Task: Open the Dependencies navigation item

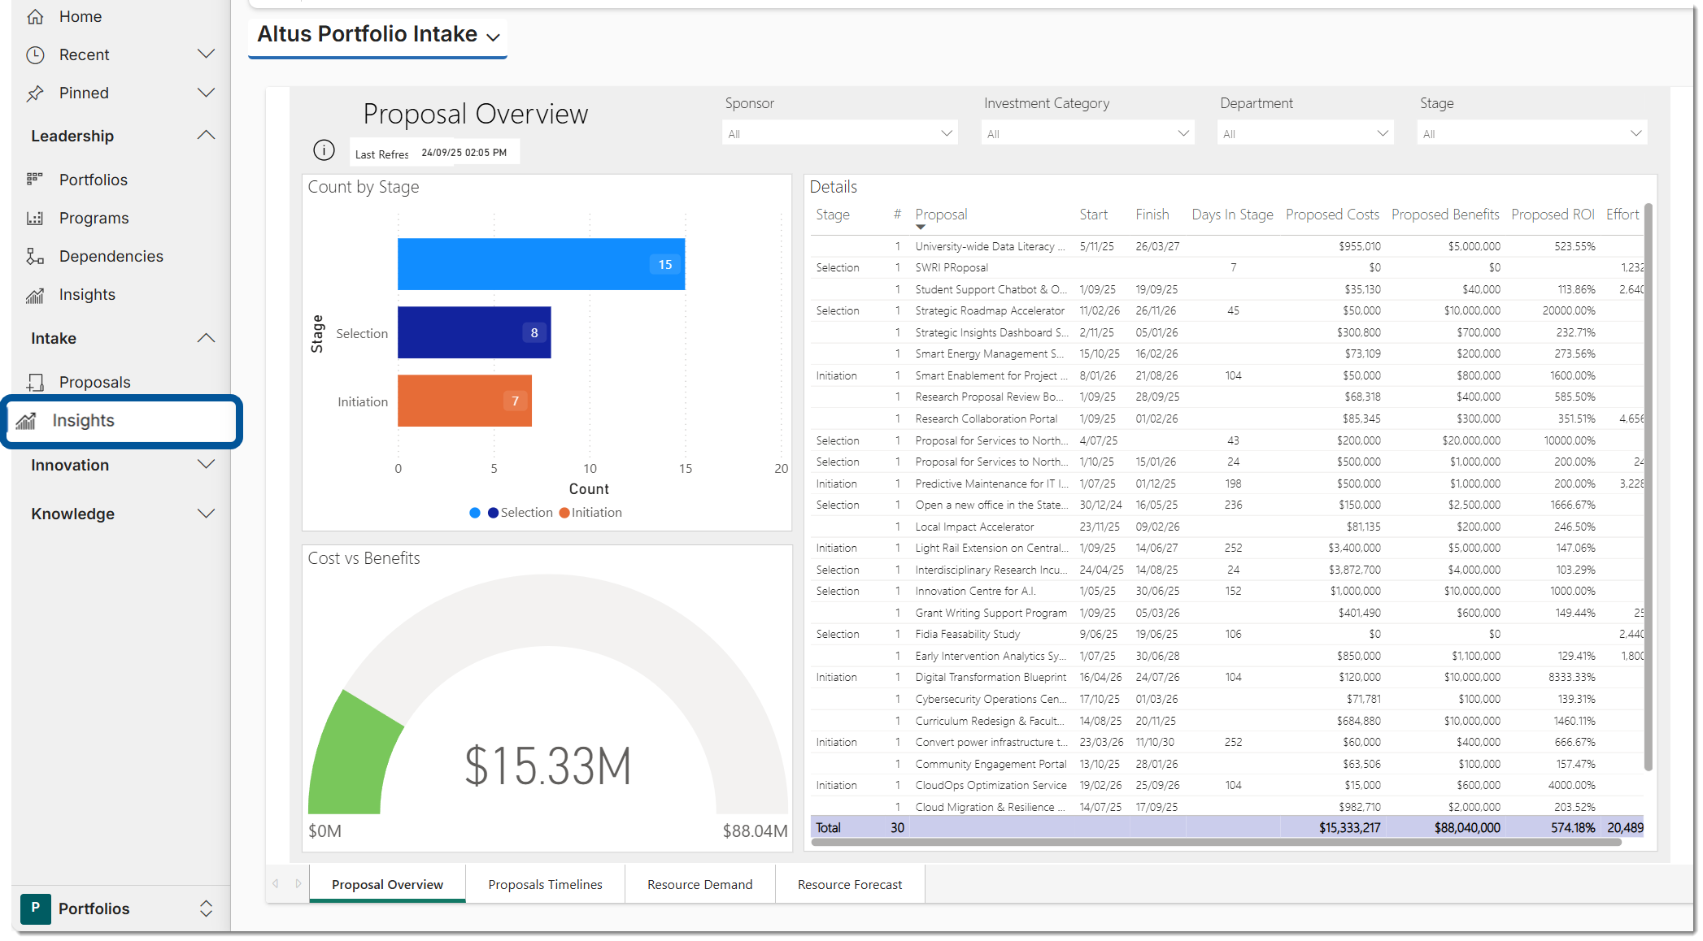Action: (111, 256)
